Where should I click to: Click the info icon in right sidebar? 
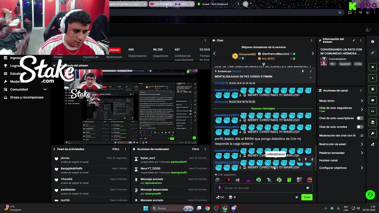(372, 42)
